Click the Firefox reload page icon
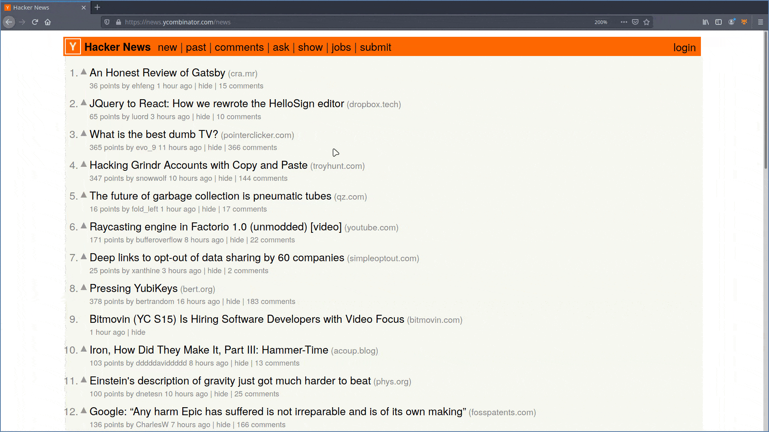 click(x=35, y=22)
